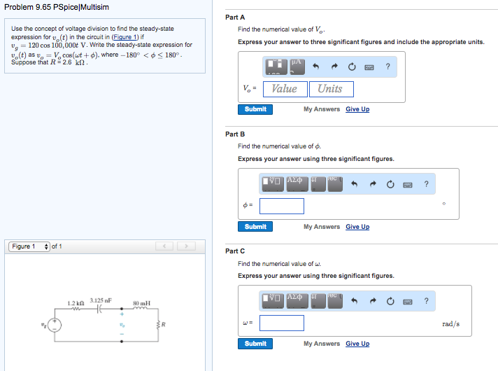Focus the Value field for Vo

tap(285, 89)
